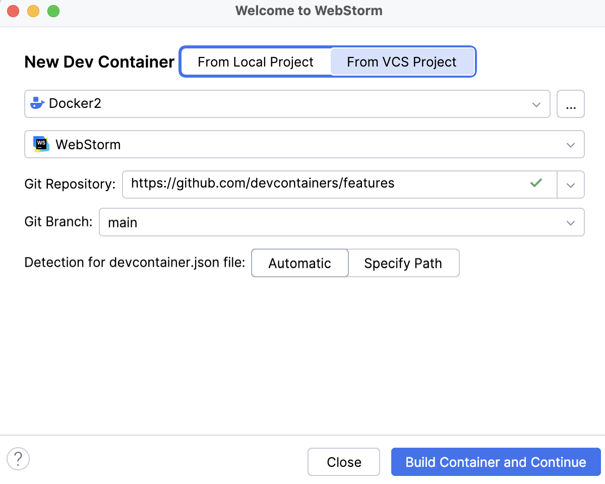Click the green checkmark in repository field
The height and width of the screenshot is (484, 605).
click(x=536, y=183)
